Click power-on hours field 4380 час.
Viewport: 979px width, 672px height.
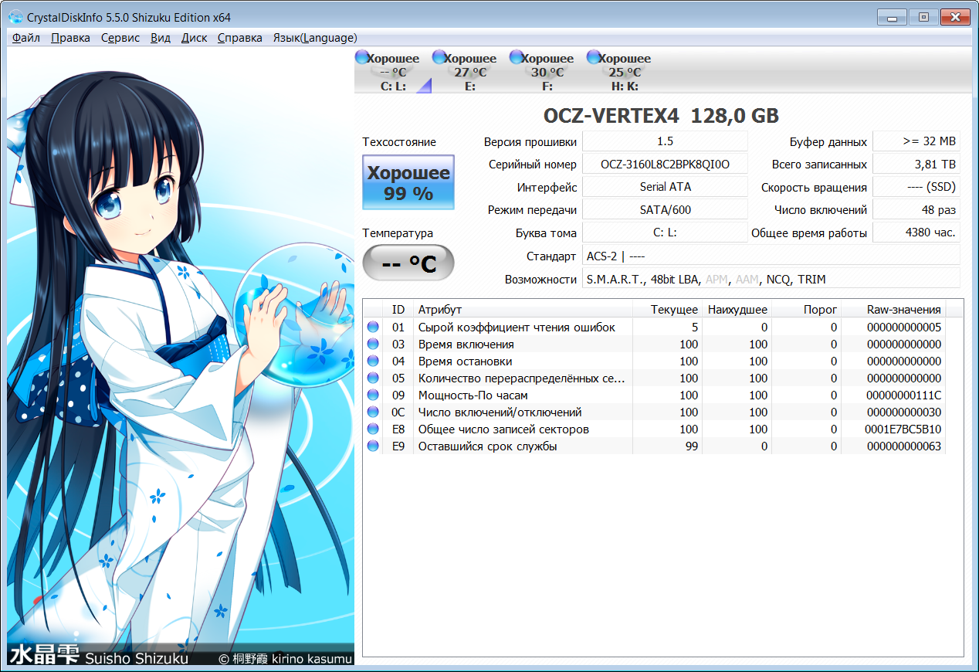[916, 232]
